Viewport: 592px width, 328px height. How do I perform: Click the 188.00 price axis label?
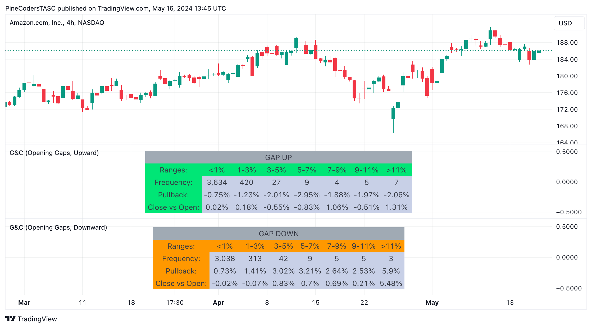(x=567, y=43)
